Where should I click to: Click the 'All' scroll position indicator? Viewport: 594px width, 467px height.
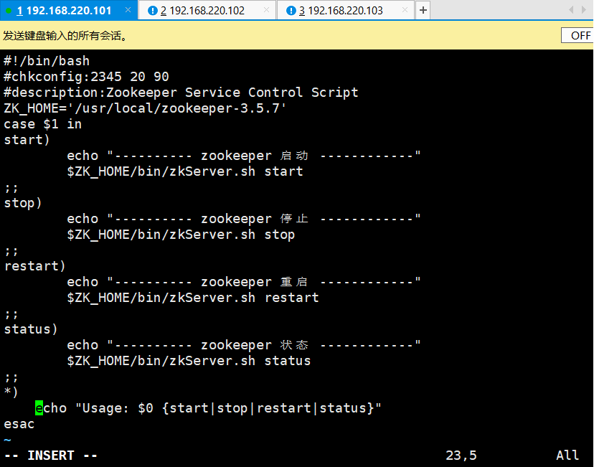point(567,456)
